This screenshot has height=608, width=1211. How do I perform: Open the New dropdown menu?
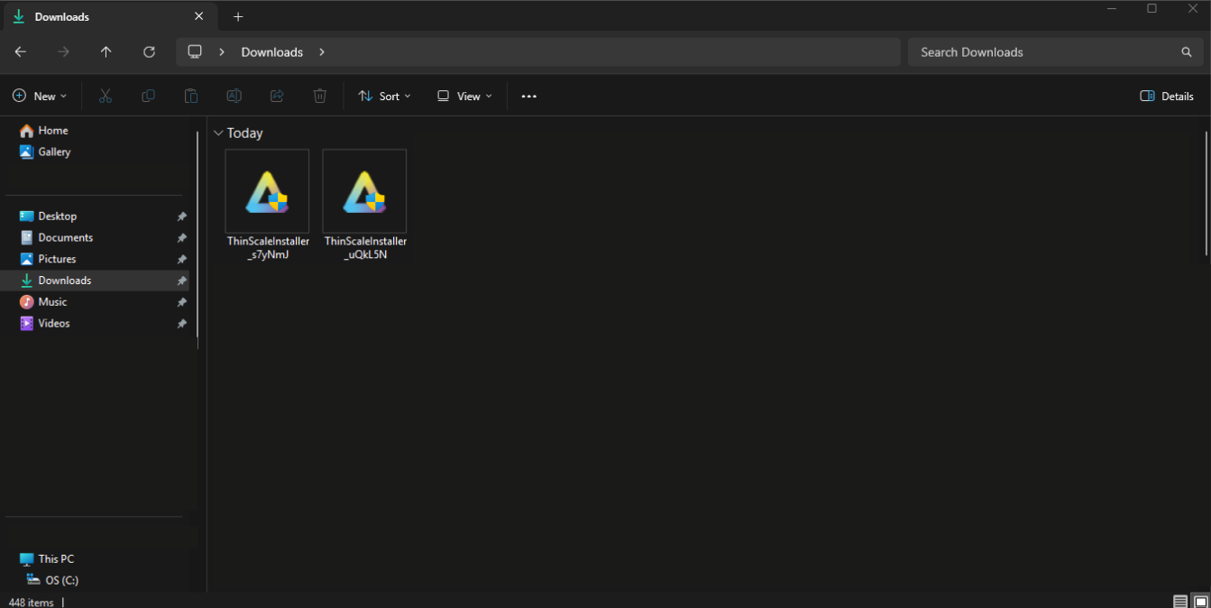[40, 96]
